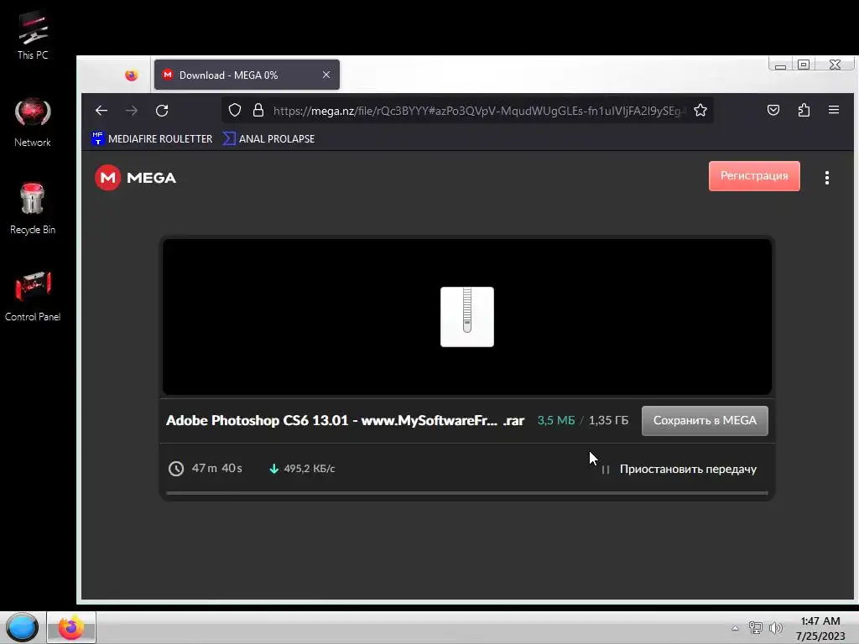Click the red Регистрация button
859x644 pixels.
pos(754,176)
